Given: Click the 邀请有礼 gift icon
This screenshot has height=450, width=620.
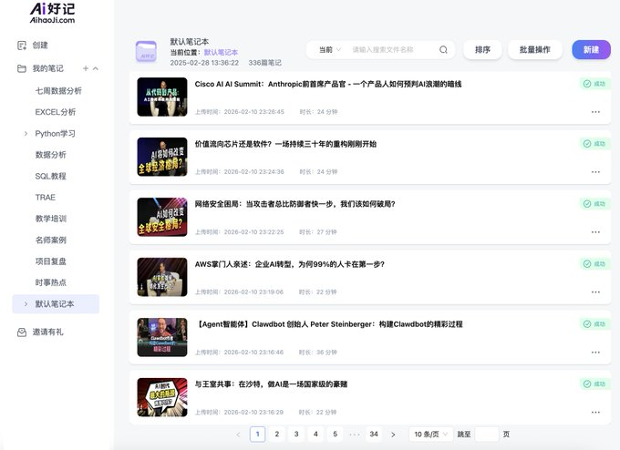Looking at the screenshot, I should [x=22, y=332].
